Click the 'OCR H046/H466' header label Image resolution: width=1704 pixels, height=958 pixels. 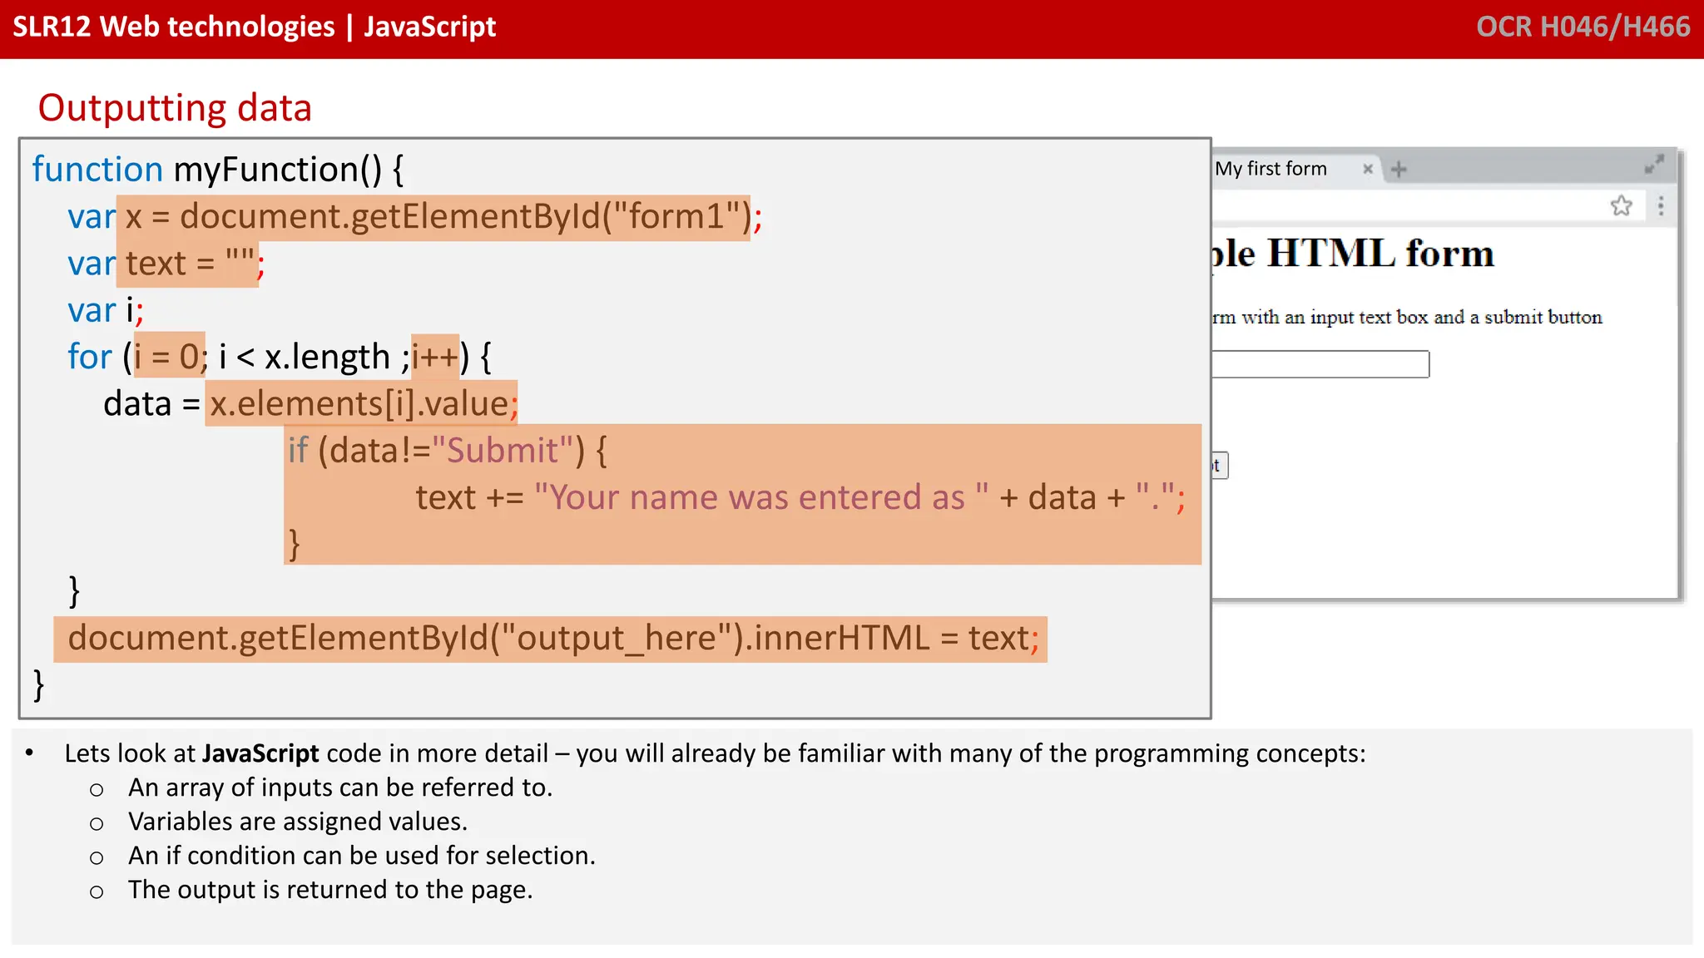(1583, 27)
